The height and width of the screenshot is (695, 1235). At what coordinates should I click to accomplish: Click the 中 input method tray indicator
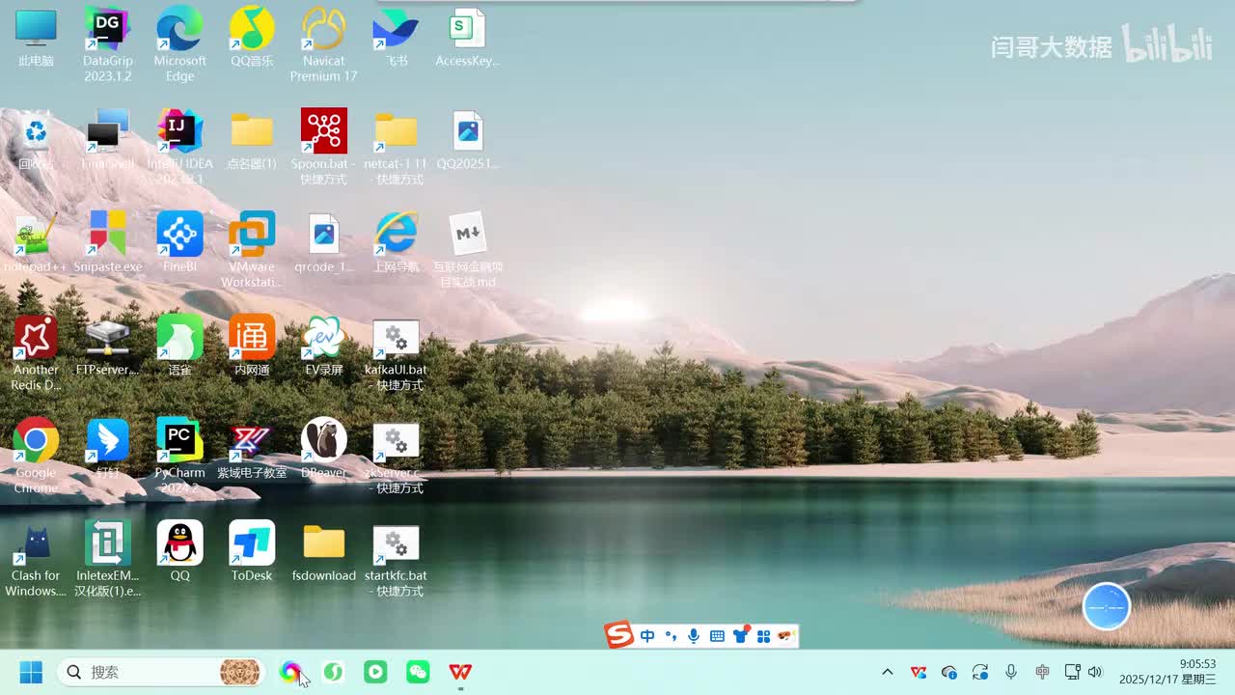pyautogui.click(x=1042, y=672)
